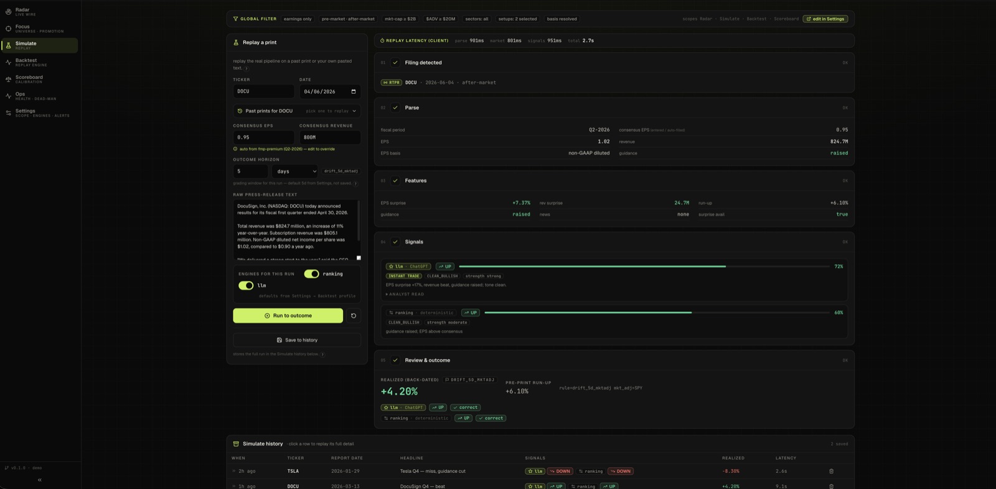Click the Consensus Revenue input field
996x489 pixels.
(x=330, y=137)
